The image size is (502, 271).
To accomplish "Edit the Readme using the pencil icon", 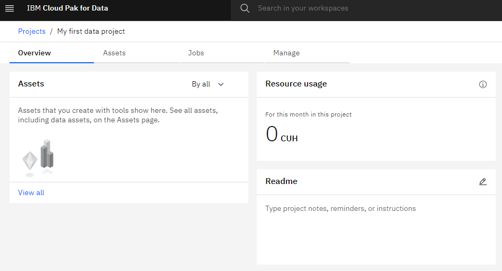I will [x=482, y=181].
